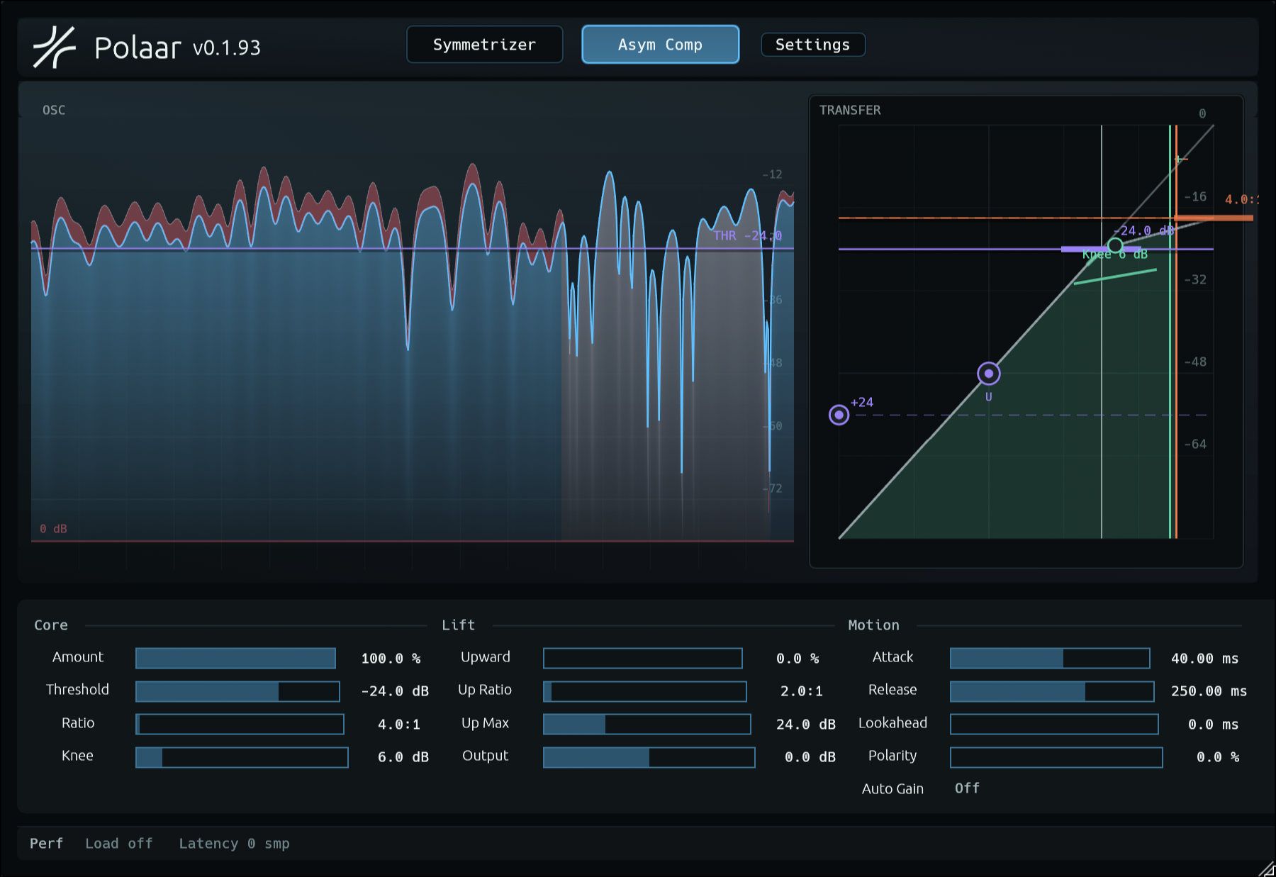This screenshot has width=1276, height=877.
Task: Click the Output value 0.0 dB
Action: (810, 757)
